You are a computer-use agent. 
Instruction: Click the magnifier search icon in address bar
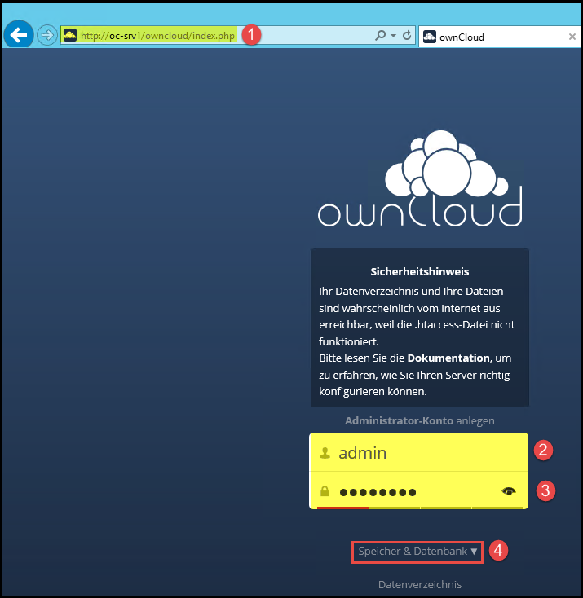(380, 36)
